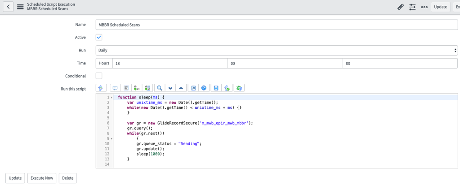This screenshot has height=185, width=460.
Task: Check the Conditional checkbox
Action: point(99,76)
